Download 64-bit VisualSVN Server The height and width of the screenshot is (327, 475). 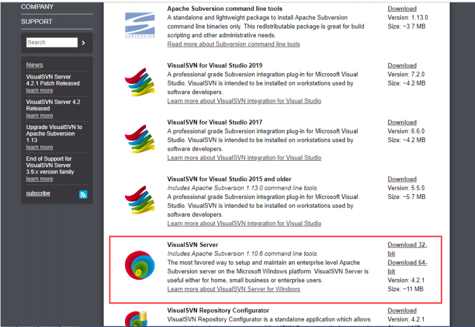coord(407,267)
